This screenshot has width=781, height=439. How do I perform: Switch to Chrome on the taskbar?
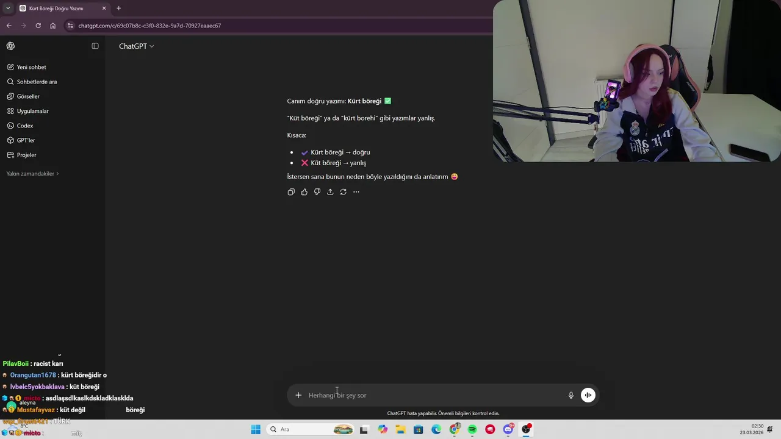pos(455,430)
